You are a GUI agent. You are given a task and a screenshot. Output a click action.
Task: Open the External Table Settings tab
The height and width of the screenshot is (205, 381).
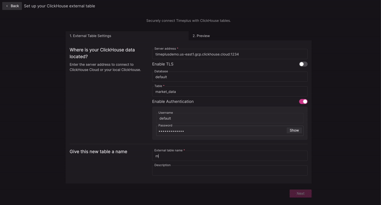click(x=90, y=36)
